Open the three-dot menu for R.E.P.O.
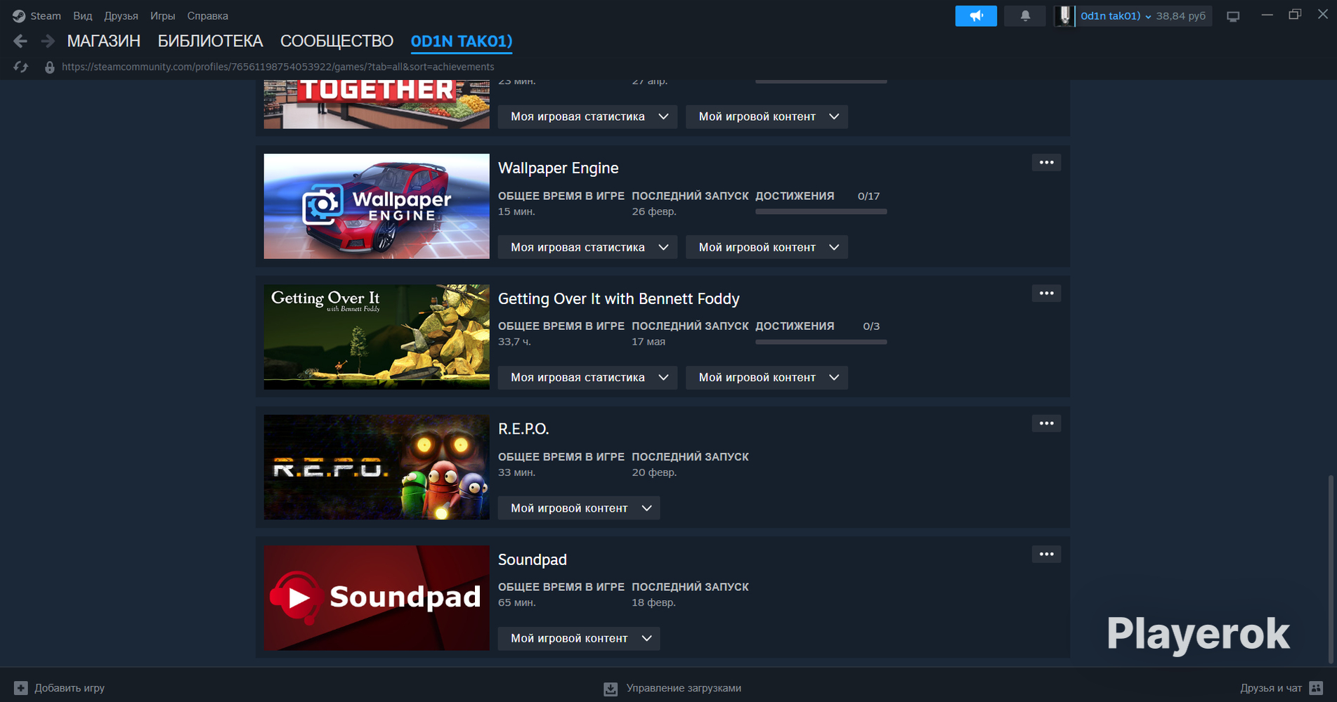 click(1046, 423)
